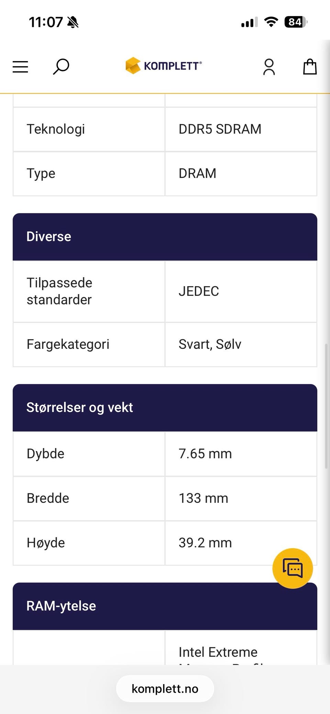Tap the battery indicator showing 84

296,22
